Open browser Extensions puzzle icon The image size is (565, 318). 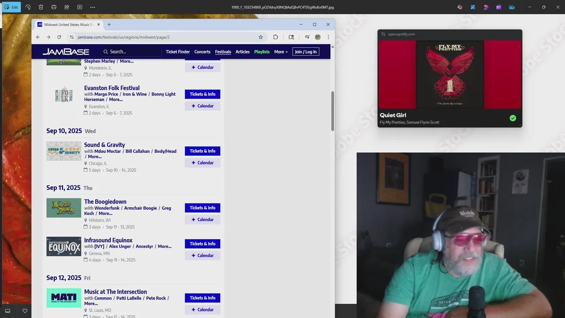pos(275,37)
